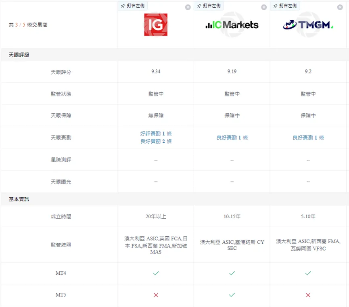Click IG's regulatory licenses list
Viewport: 349px width, 307px height.
pyautogui.click(x=156, y=245)
